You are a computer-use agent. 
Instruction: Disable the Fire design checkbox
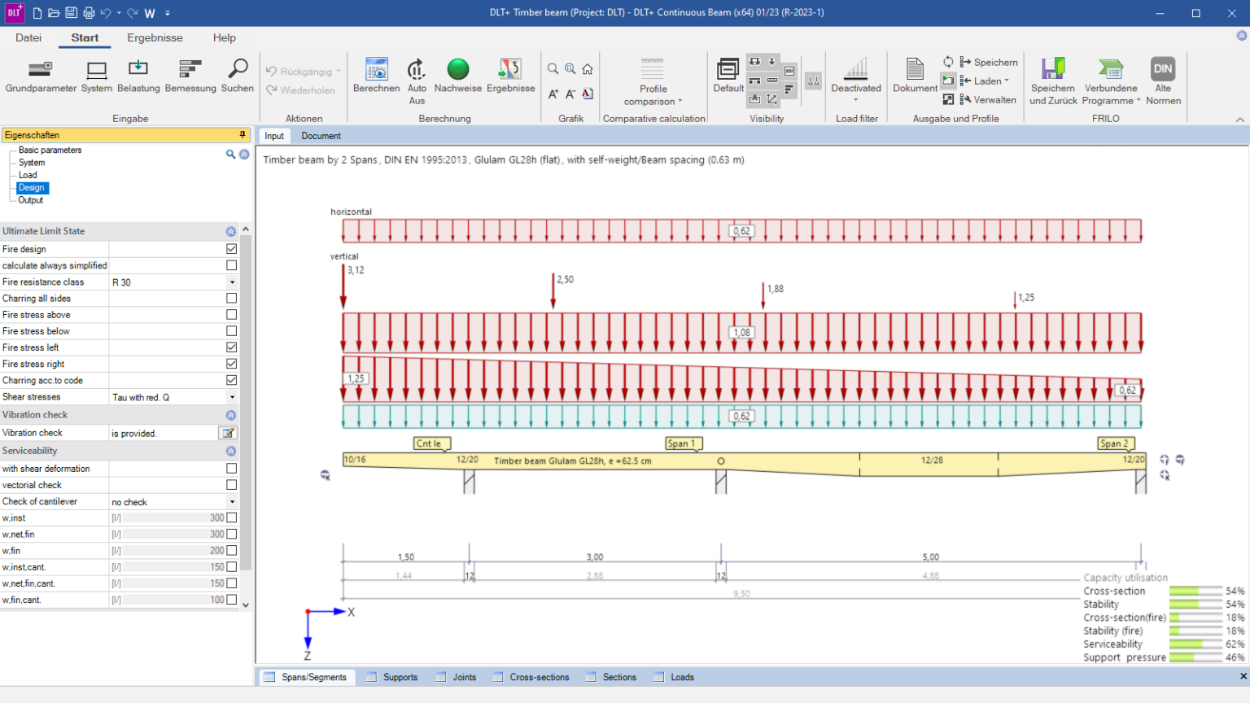[x=232, y=249]
